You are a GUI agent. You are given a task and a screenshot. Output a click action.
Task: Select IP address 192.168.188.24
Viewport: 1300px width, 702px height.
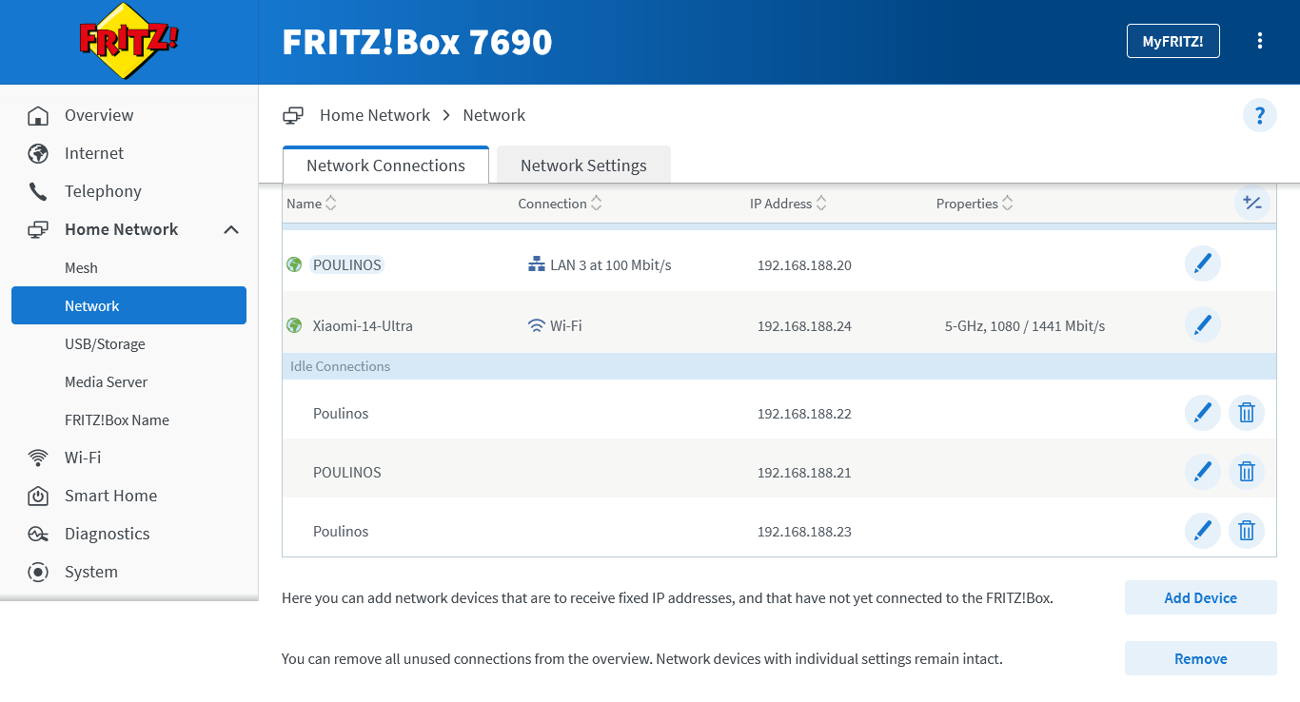tap(804, 325)
